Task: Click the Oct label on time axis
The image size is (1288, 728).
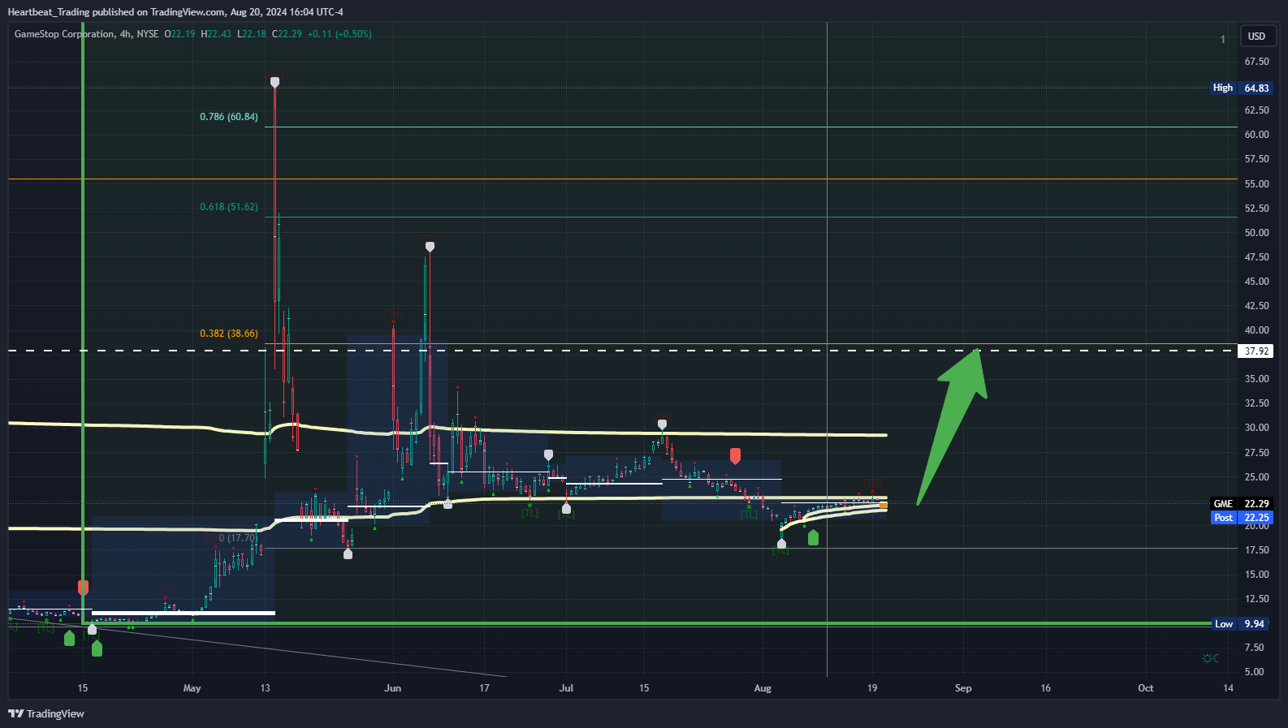Action: pos(1145,688)
